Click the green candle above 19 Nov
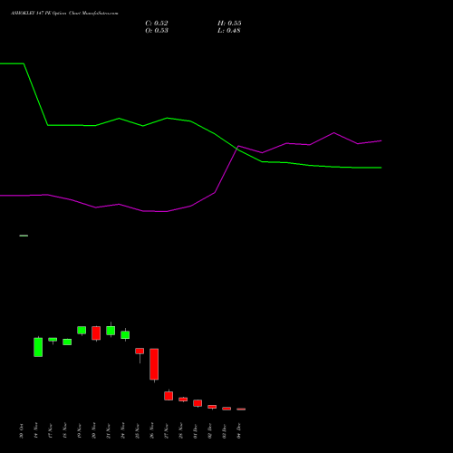This screenshot has width=453, height=453. click(x=82, y=330)
